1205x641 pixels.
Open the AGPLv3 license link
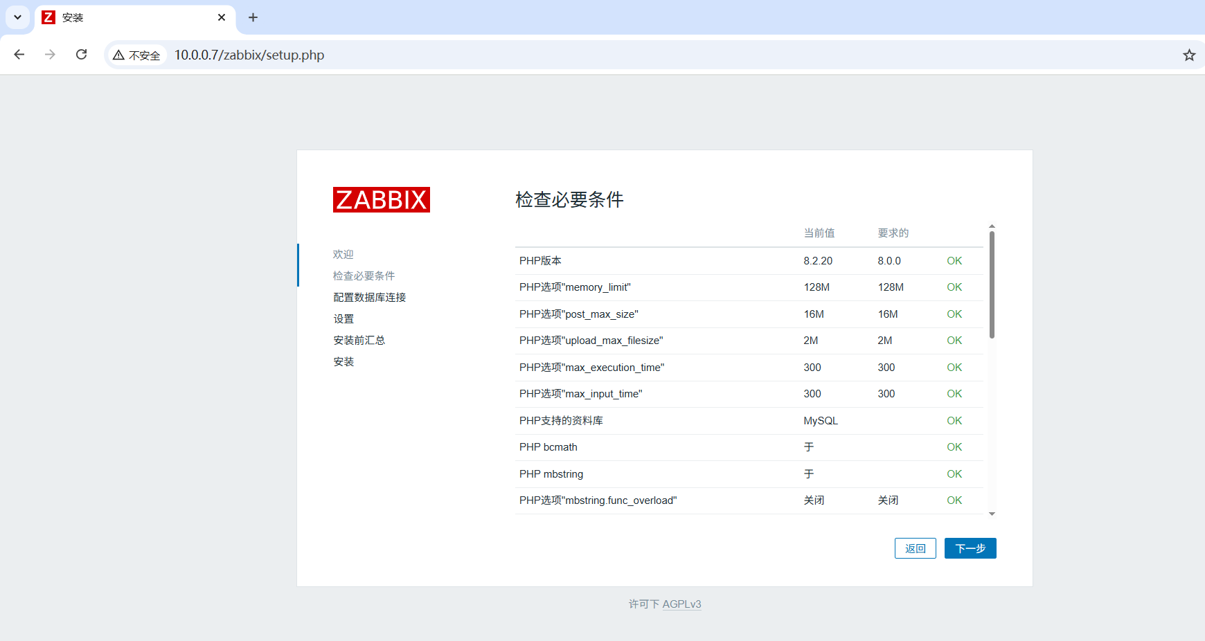[681, 604]
